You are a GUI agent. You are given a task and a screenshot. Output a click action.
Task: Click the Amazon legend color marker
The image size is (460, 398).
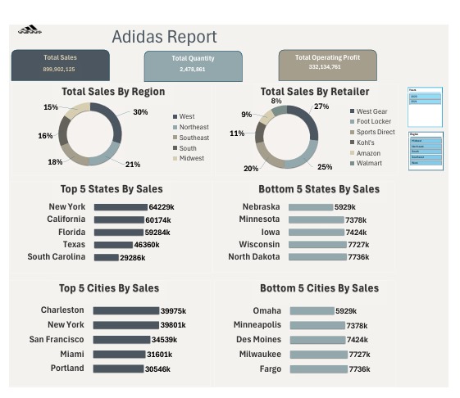(353, 152)
